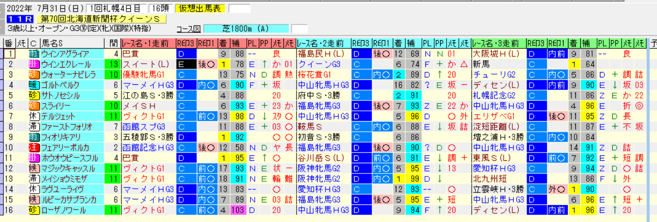The image size is (657, 222).
Task: Click the empty box next to 仮想出馬表
Action: 239,8
